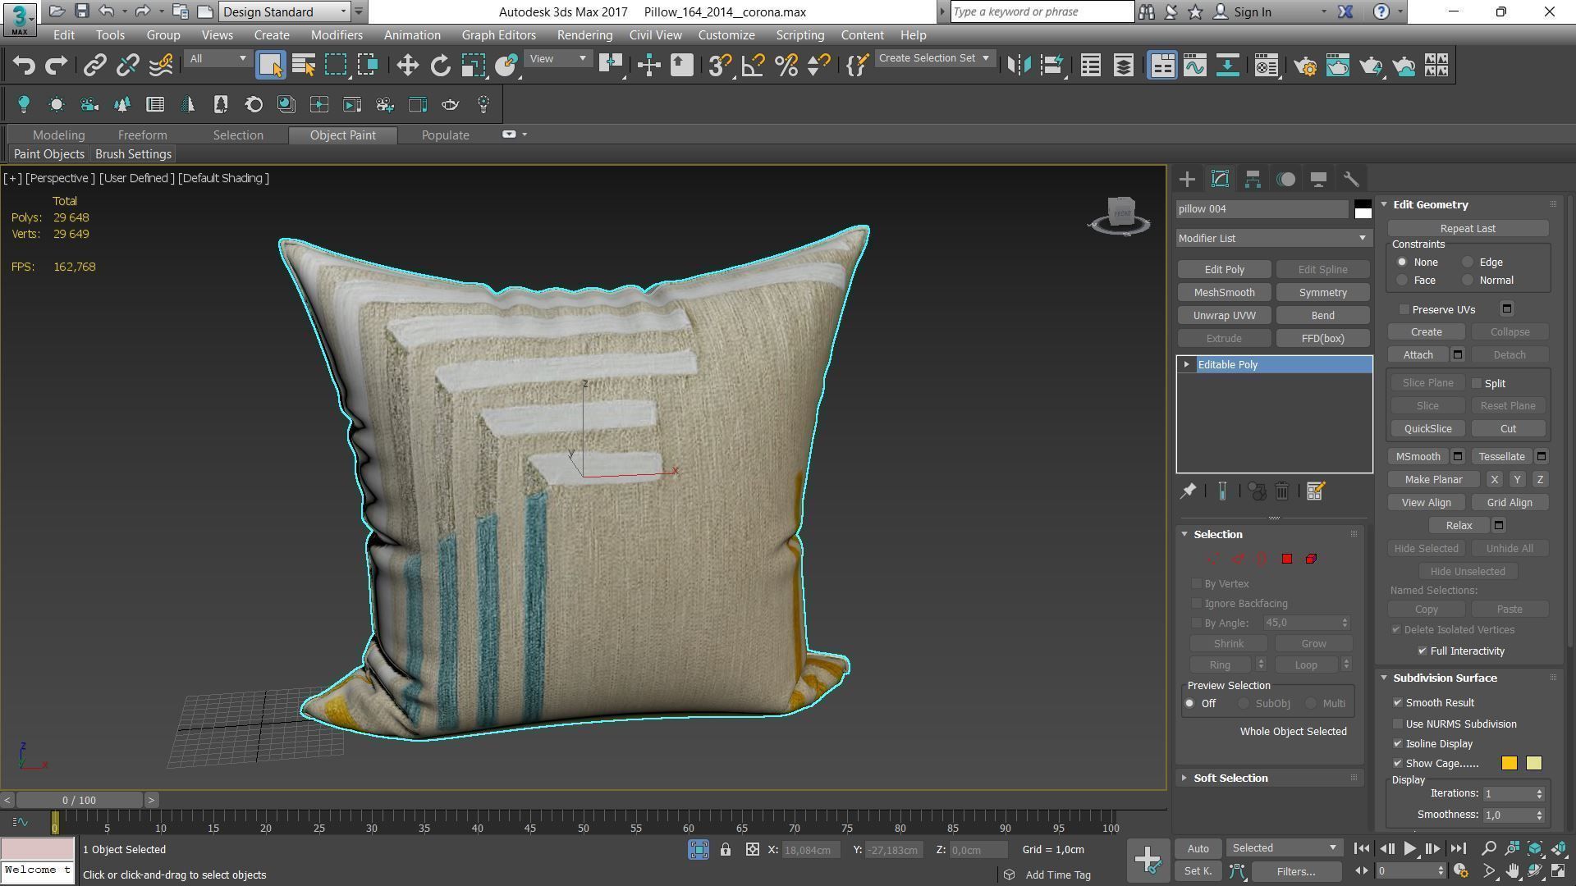Uncheck the Smooth Result checkbox
This screenshot has height=886, width=1576.
click(1398, 703)
